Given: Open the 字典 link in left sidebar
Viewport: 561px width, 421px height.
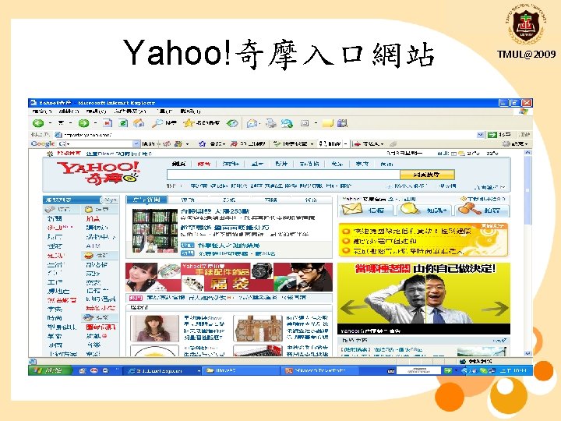Looking at the screenshot, I should click(55, 309).
